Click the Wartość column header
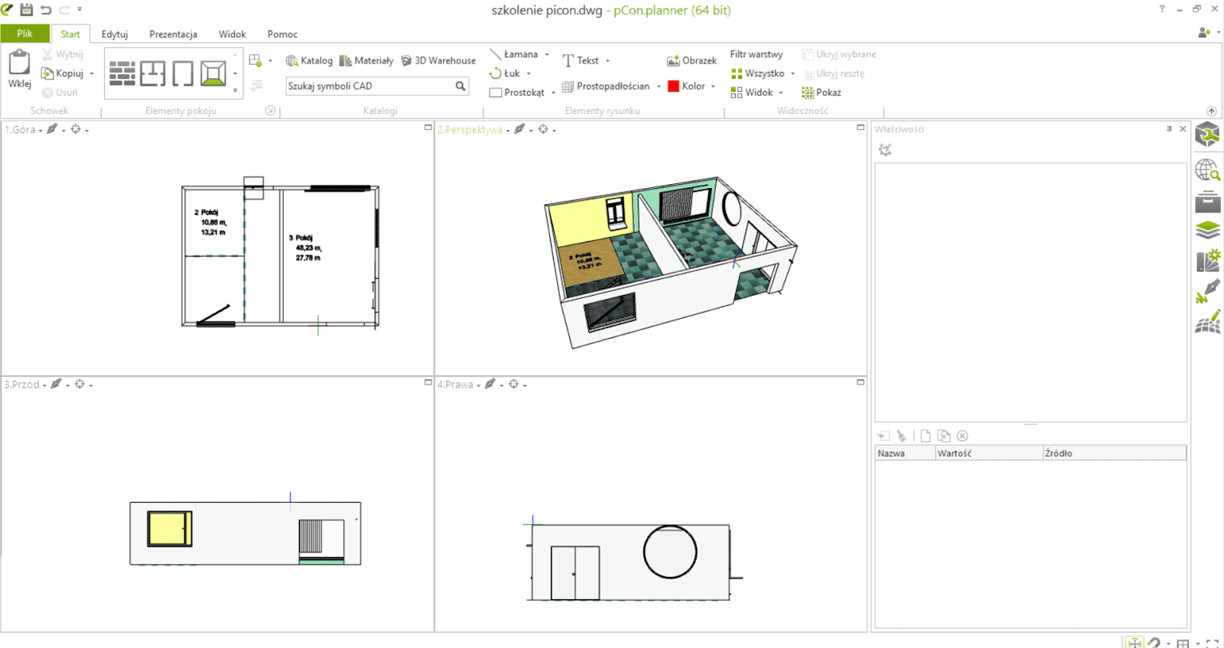This screenshot has height=648, width=1224. point(989,453)
